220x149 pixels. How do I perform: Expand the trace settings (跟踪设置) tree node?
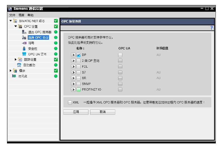click(16, 60)
